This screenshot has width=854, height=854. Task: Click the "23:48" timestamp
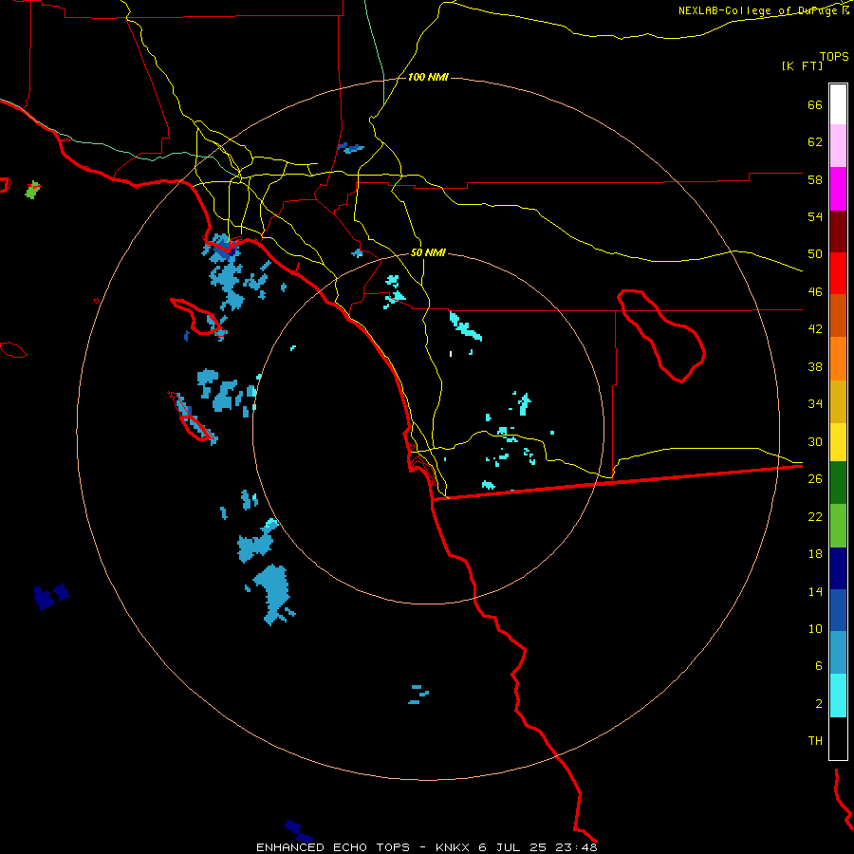click(577, 847)
